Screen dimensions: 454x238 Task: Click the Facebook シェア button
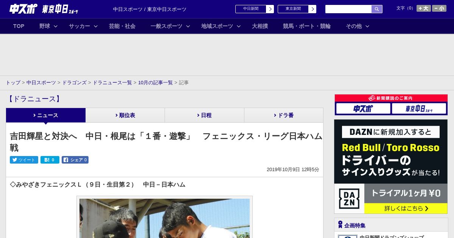[75, 160]
